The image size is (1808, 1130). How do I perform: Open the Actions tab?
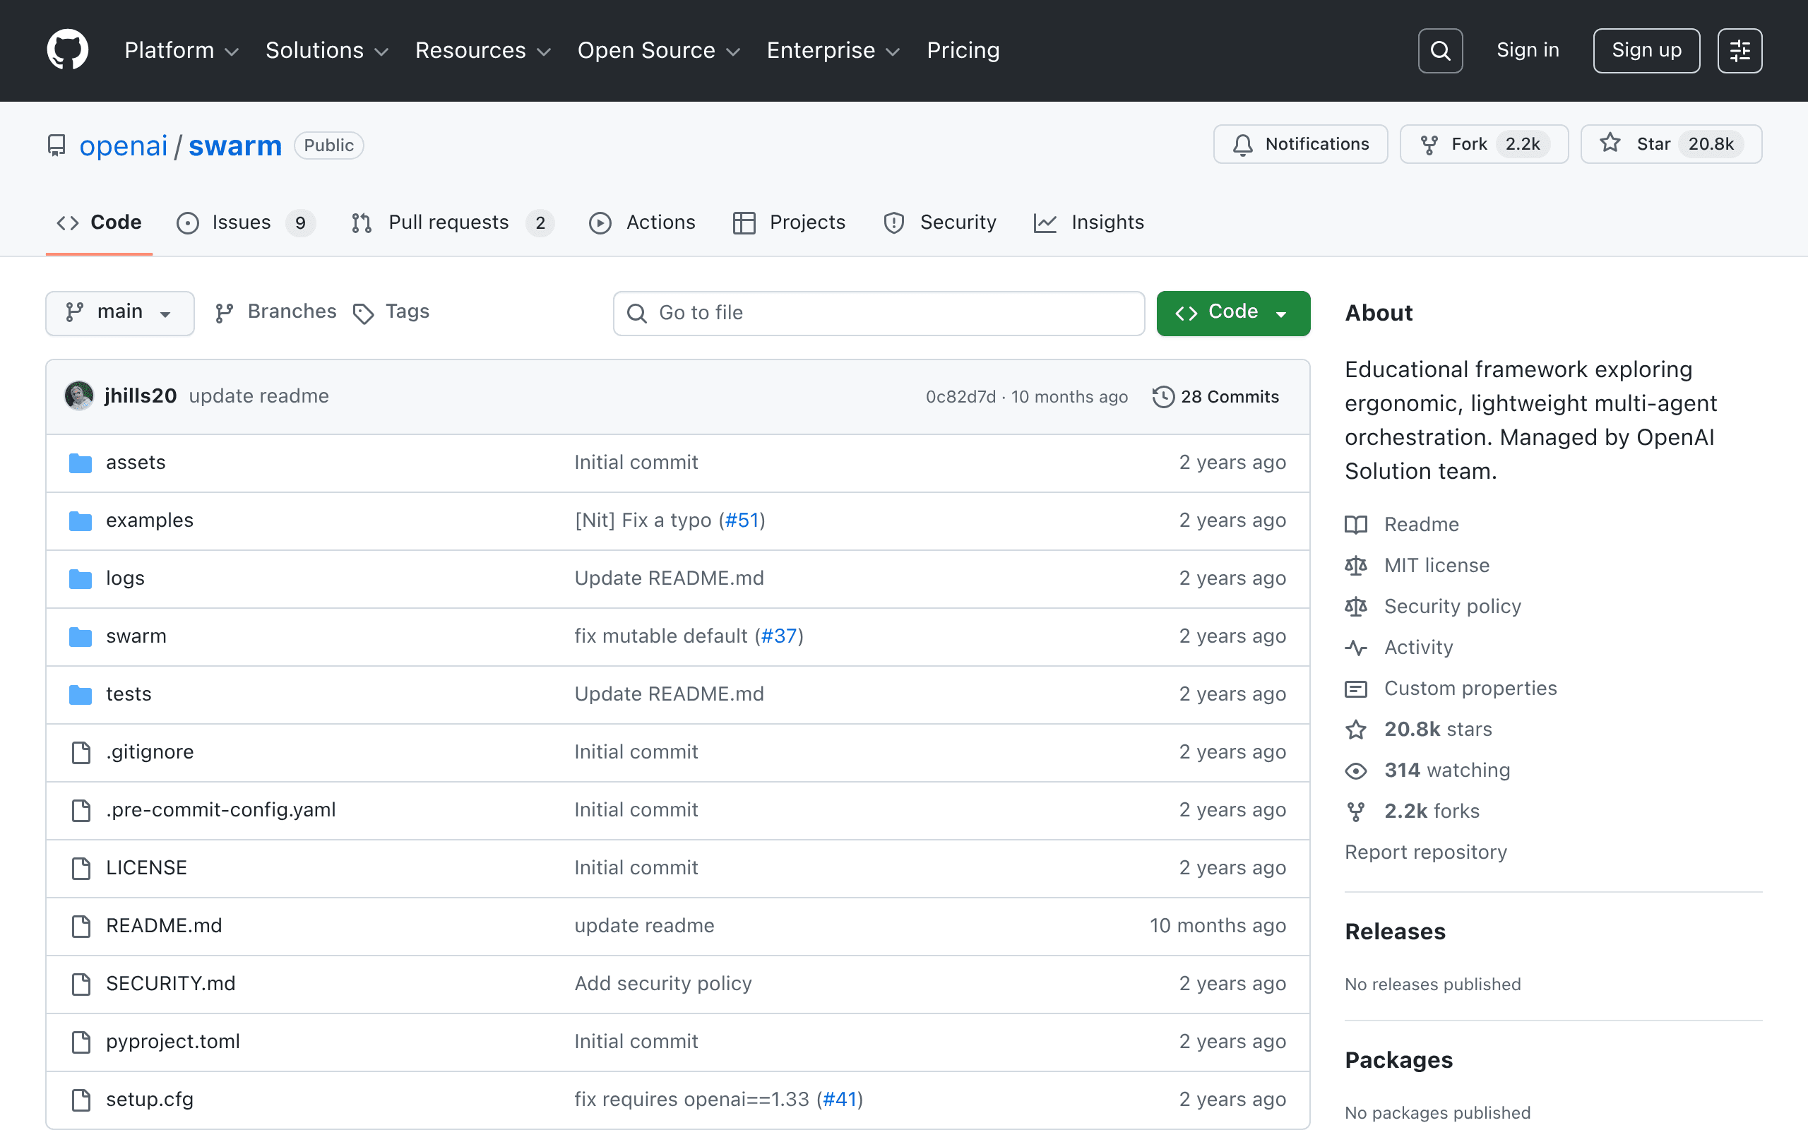point(643,222)
